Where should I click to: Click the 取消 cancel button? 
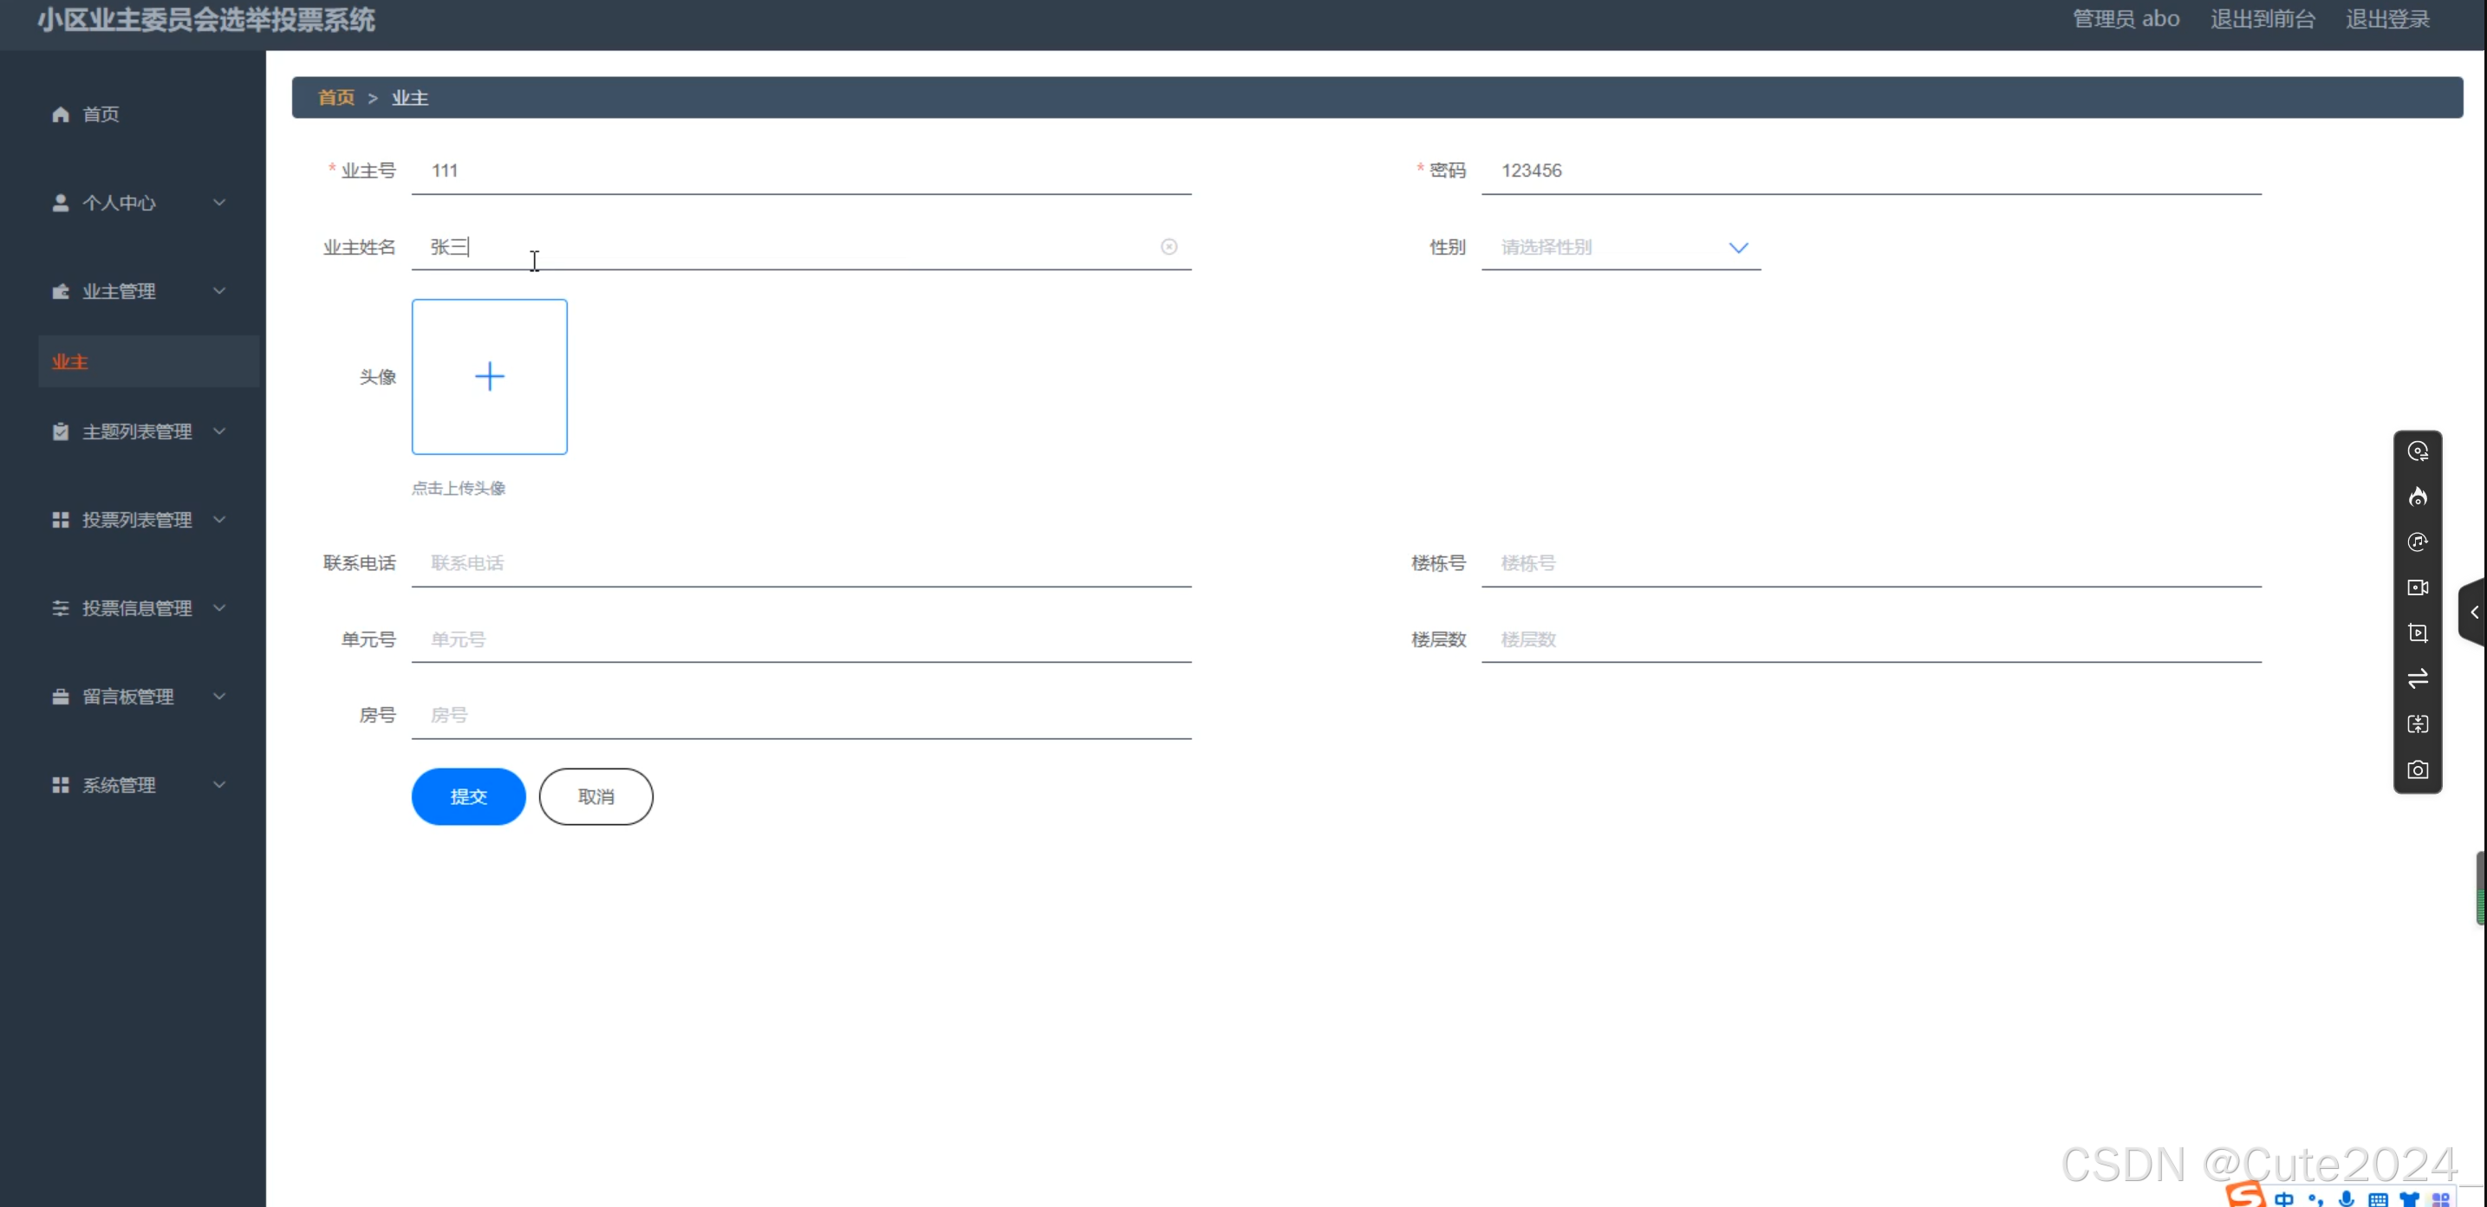596,797
